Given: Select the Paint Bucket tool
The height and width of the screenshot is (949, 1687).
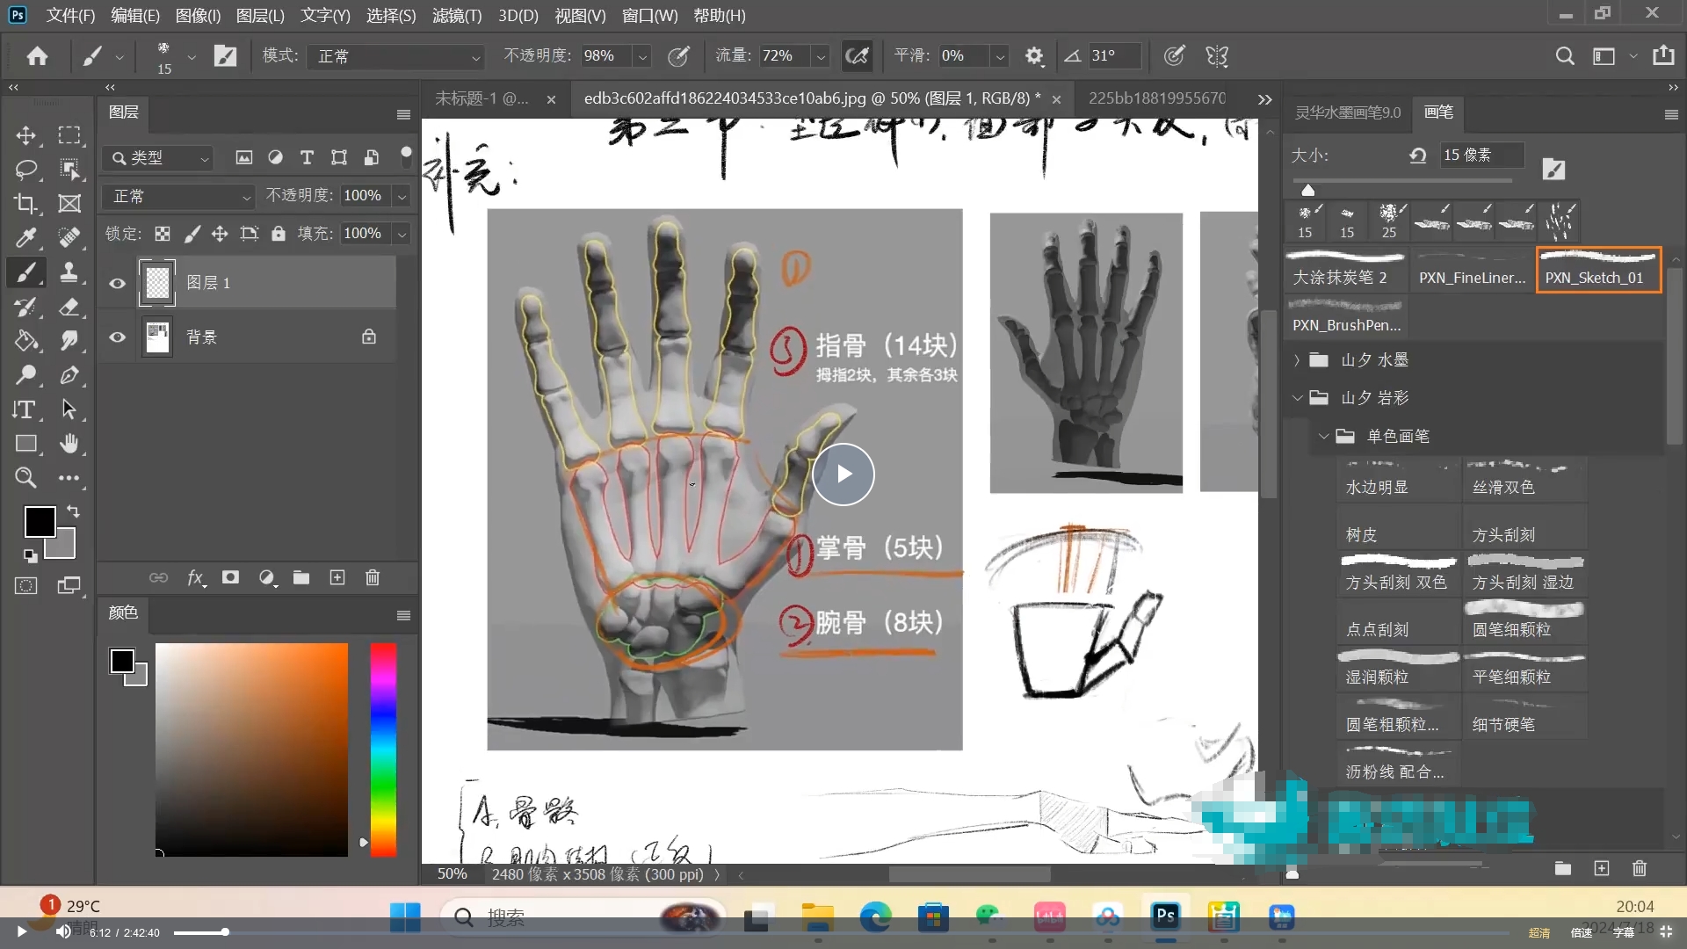Looking at the screenshot, I should (25, 341).
